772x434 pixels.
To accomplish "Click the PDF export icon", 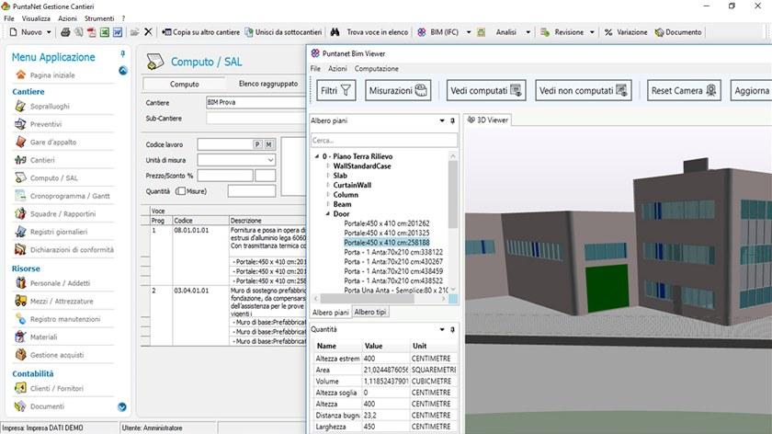I will pyautogui.click(x=92, y=32).
